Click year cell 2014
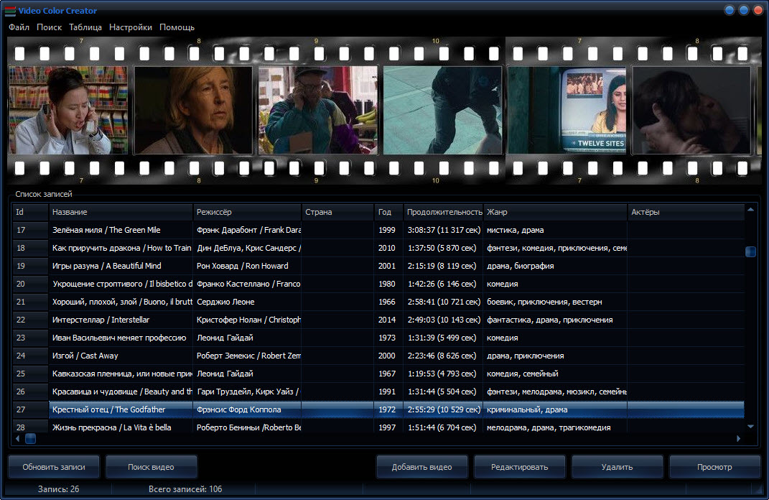 tap(389, 320)
